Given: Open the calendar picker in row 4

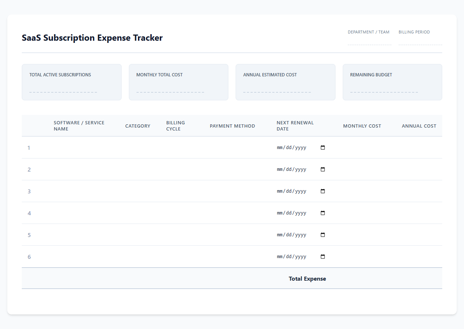Looking at the screenshot, I should pos(323,213).
